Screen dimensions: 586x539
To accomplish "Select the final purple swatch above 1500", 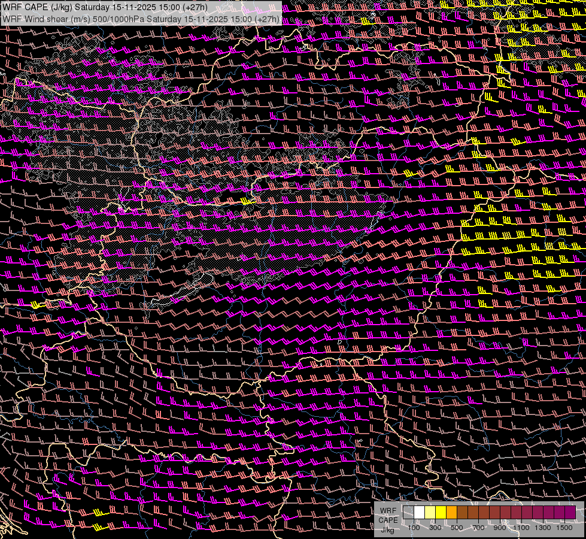I will [570, 513].
